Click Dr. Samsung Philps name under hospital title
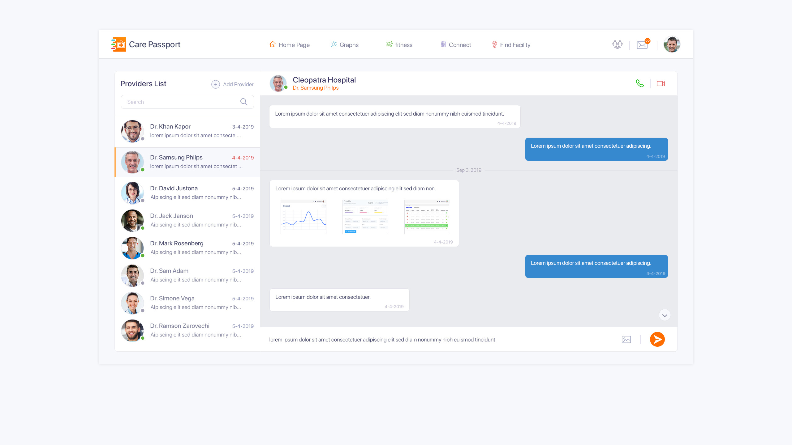 [x=316, y=88]
